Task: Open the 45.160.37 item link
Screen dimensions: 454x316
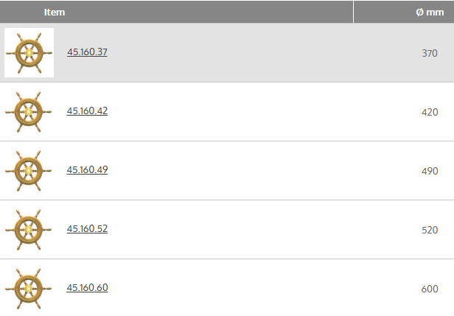Action: 87,52
